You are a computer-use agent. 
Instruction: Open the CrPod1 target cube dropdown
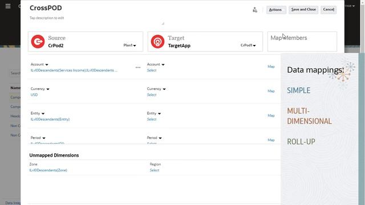(x=248, y=46)
